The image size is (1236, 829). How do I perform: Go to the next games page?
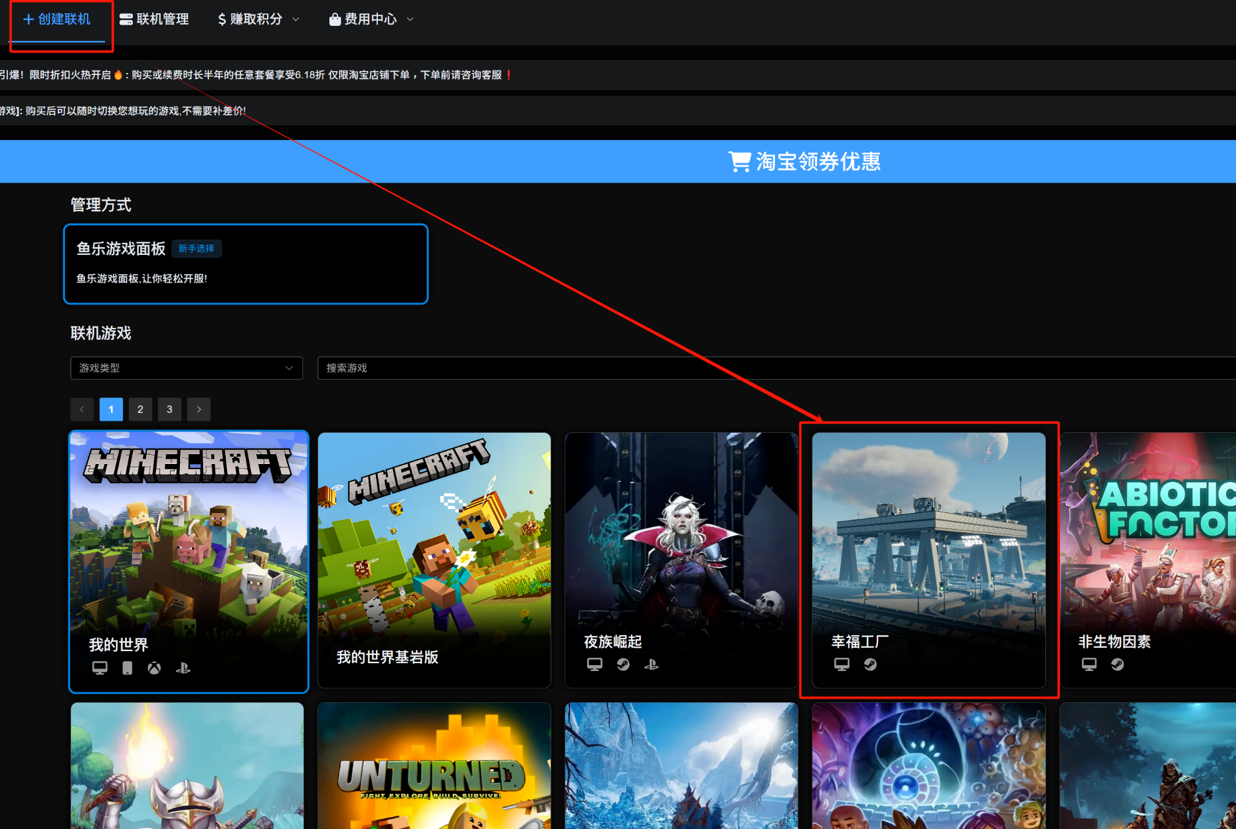[199, 410]
